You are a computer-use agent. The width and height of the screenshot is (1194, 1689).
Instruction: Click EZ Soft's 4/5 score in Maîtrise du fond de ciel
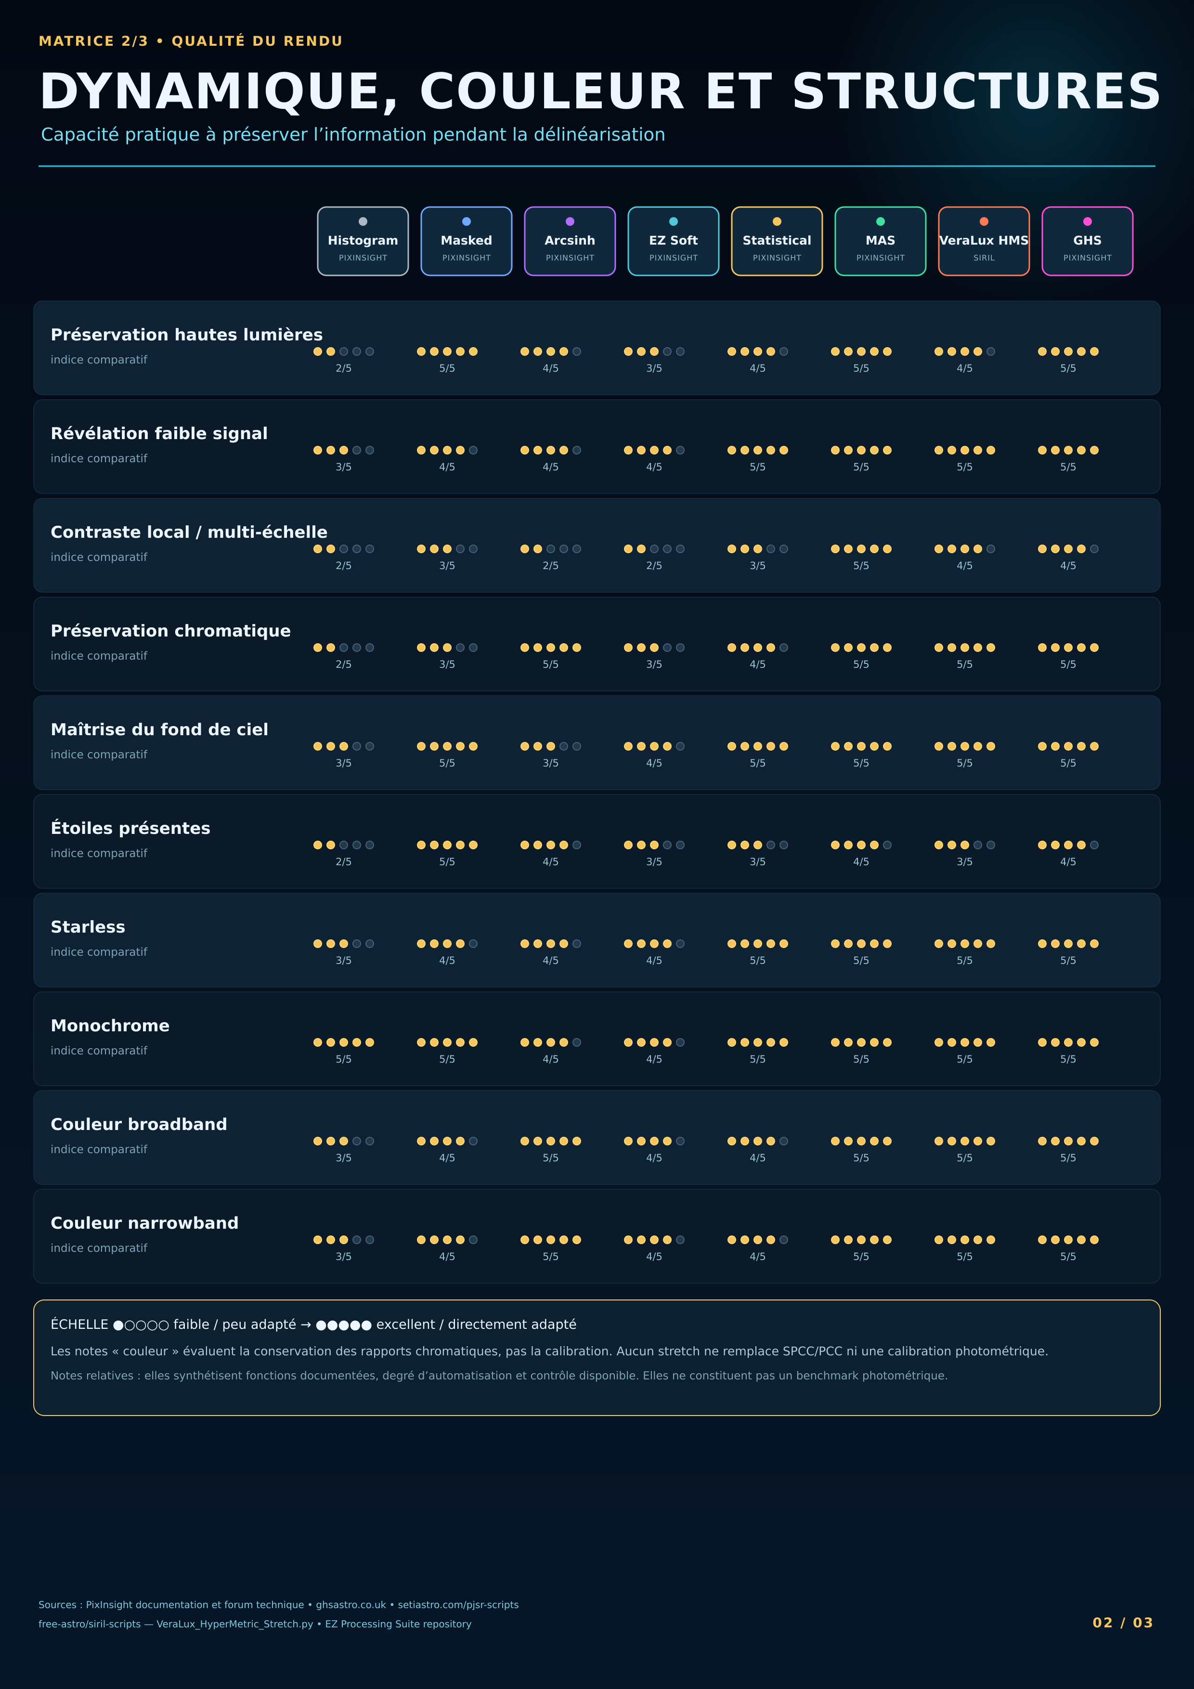click(x=654, y=763)
